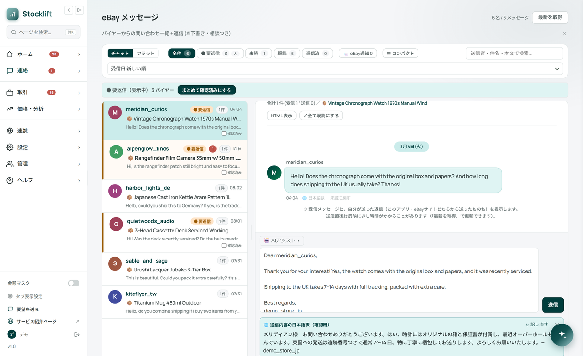Click the タブ表示設定 gear icon

pyautogui.click(x=10, y=296)
